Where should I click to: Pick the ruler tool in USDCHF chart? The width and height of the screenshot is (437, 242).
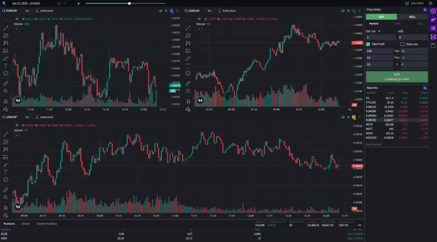[x=6, y=190]
